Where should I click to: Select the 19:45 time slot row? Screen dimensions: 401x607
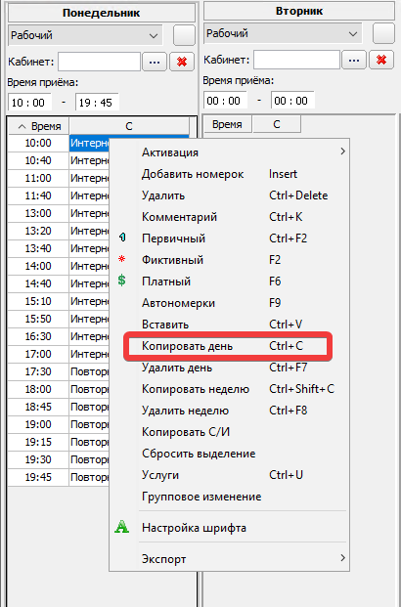(x=38, y=477)
